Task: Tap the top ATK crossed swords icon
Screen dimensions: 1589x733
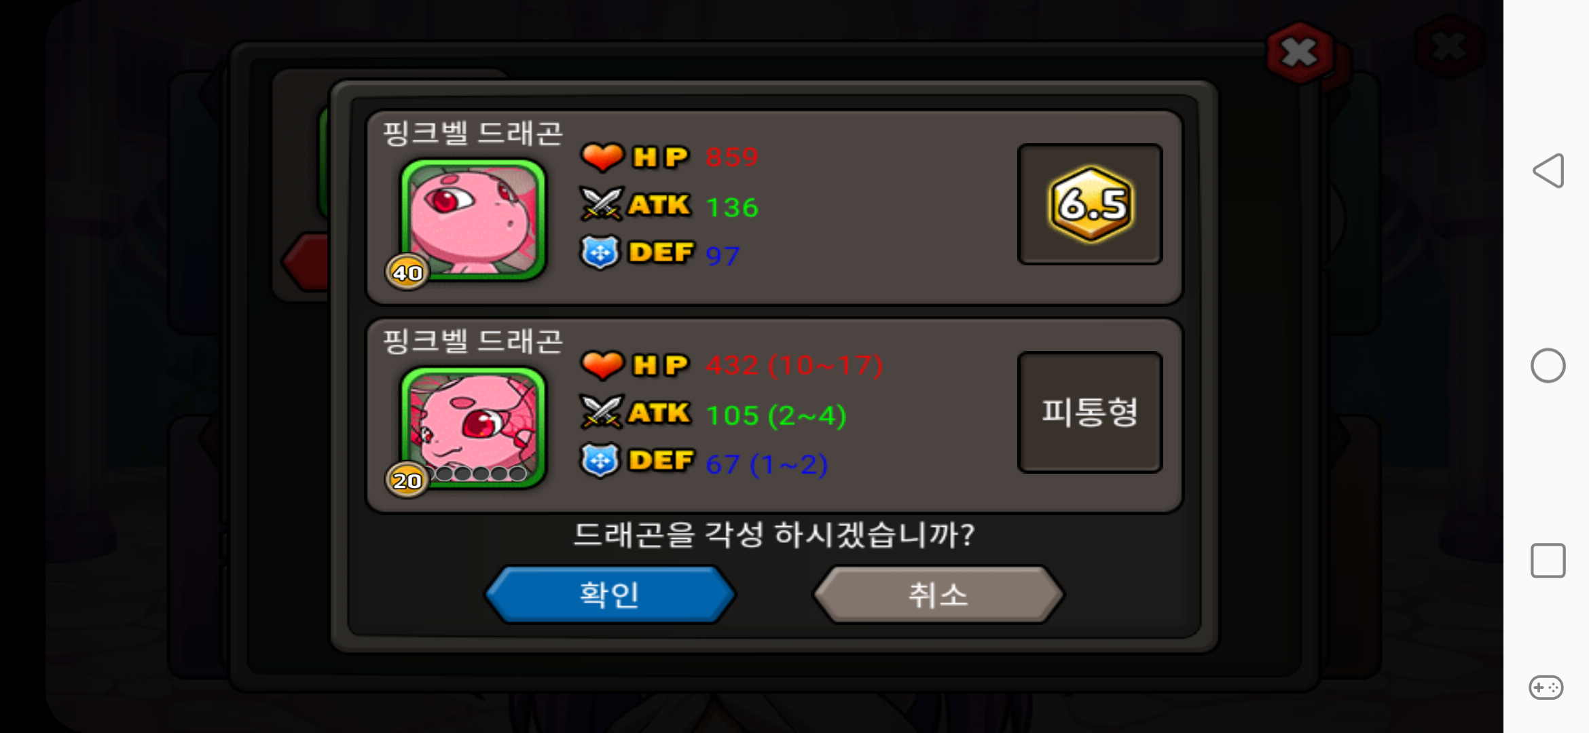Action: 602,204
